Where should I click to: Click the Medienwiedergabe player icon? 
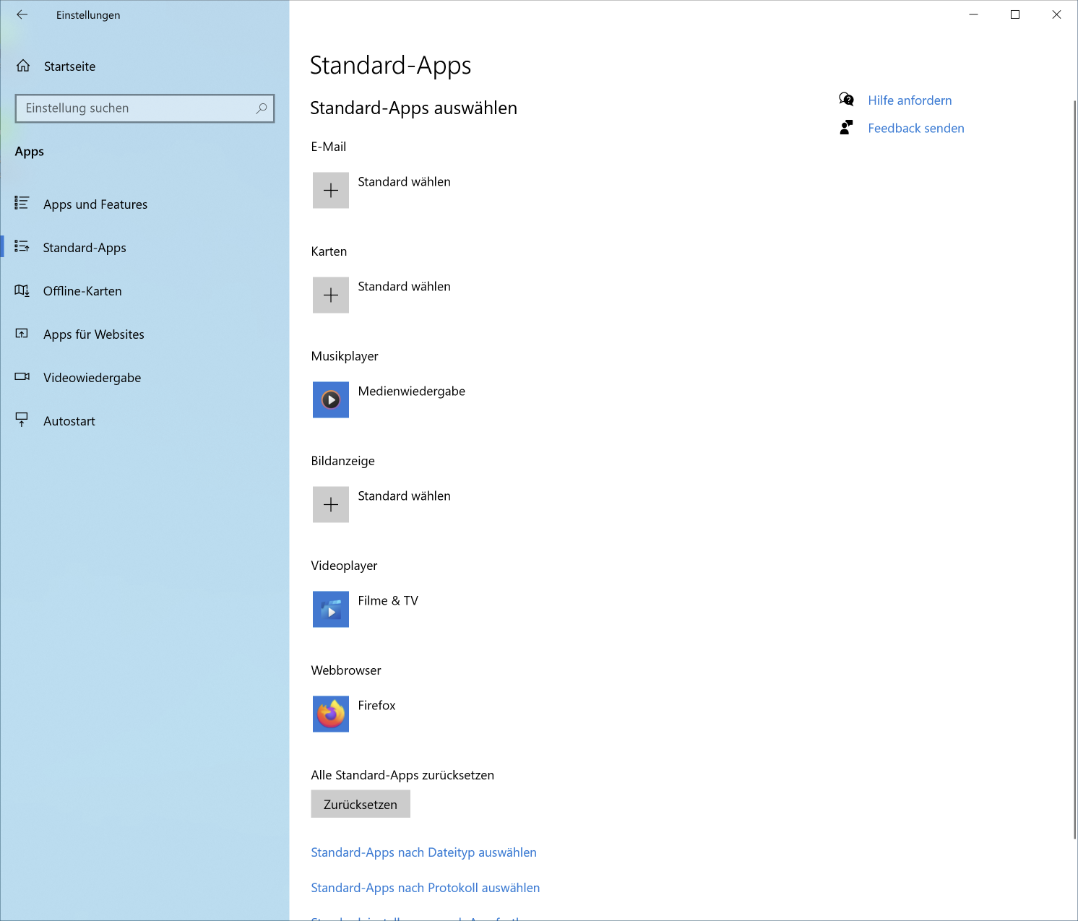[x=331, y=399]
